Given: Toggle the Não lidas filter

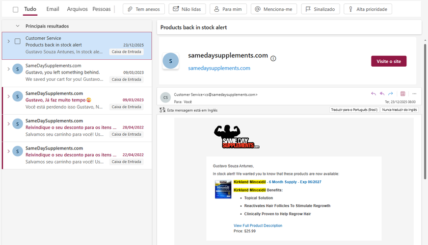Looking at the screenshot, I should pyautogui.click(x=187, y=9).
